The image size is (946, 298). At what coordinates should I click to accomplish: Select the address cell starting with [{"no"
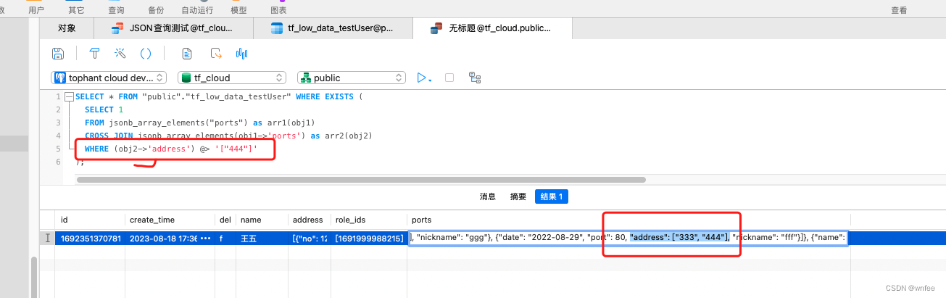point(309,238)
